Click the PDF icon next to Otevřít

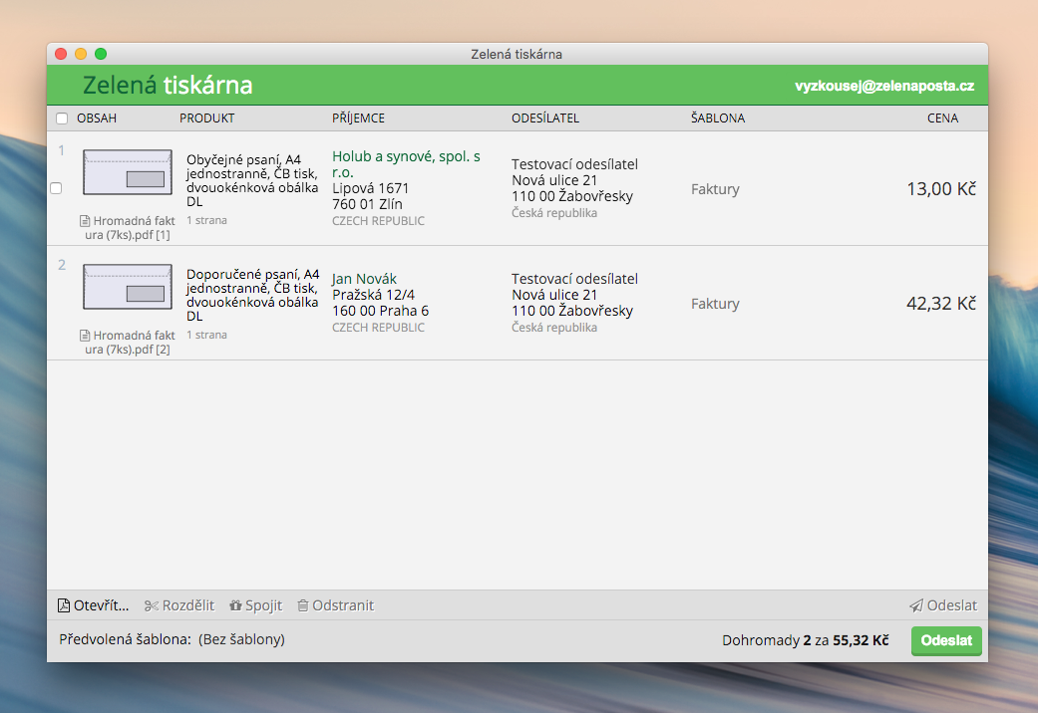(64, 605)
